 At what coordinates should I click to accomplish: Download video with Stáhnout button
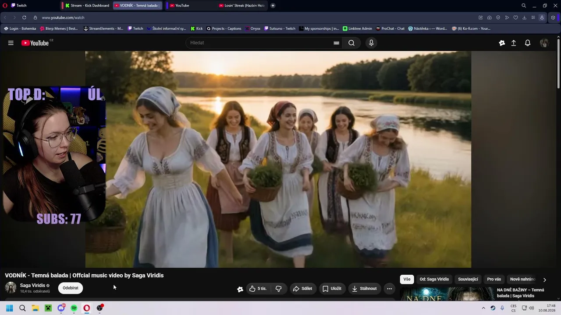(365, 289)
